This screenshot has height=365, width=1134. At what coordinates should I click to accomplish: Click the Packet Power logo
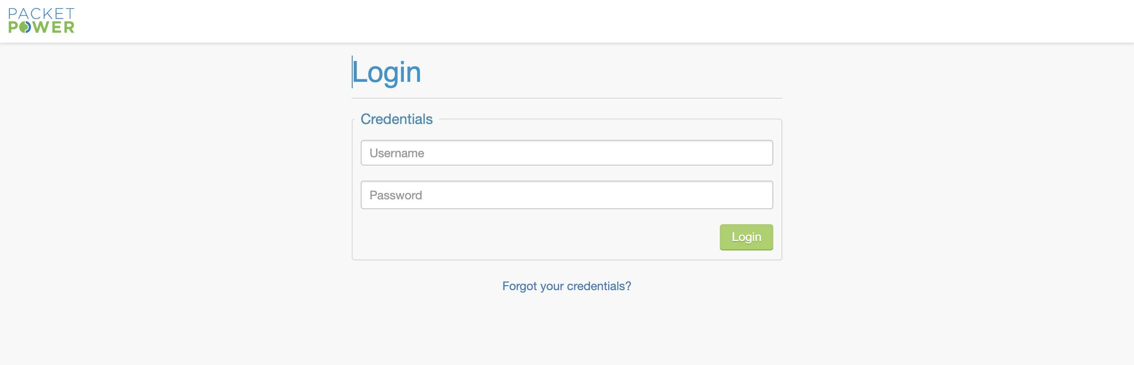[x=41, y=20]
